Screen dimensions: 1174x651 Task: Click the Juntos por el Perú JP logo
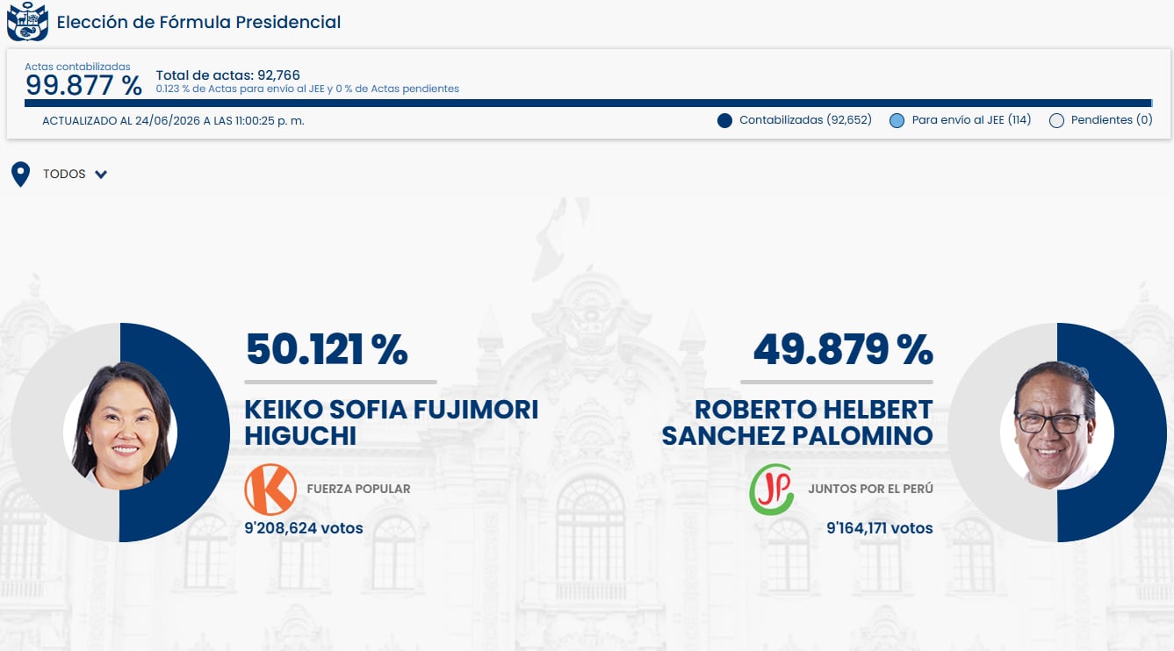pyautogui.click(x=772, y=490)
